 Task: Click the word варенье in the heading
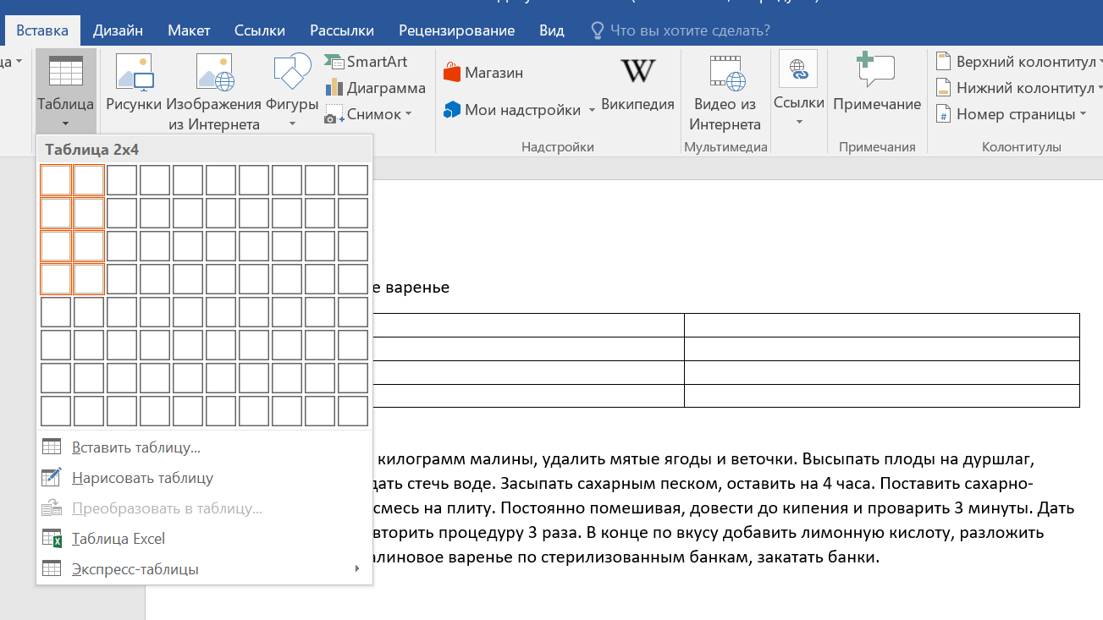(x=416, y=288)
